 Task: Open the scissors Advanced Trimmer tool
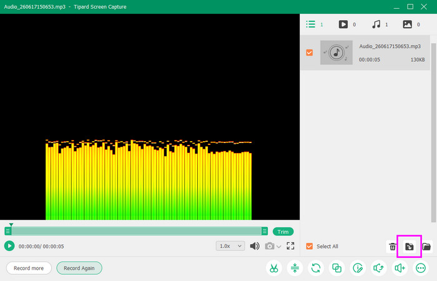273,268
